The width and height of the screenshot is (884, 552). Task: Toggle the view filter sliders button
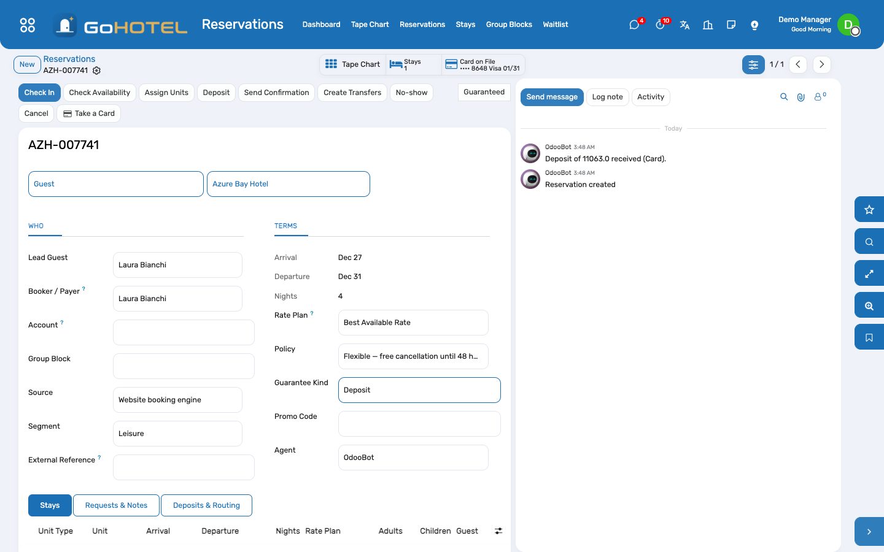[753, 64]
